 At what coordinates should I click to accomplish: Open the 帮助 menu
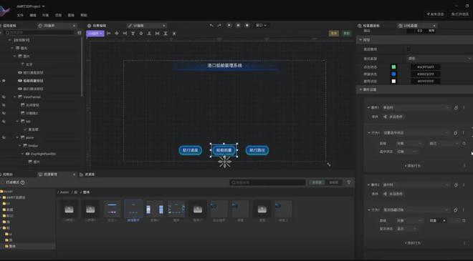point(84,15)
